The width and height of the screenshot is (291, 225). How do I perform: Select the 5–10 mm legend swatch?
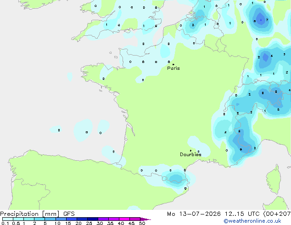(50, 219)
